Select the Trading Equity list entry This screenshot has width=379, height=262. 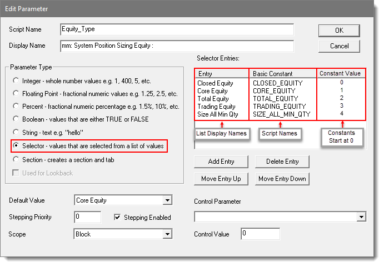pos(217,106)
